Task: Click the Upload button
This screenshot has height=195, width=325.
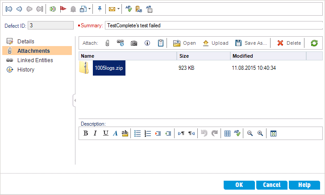Action: click(215, 43)
